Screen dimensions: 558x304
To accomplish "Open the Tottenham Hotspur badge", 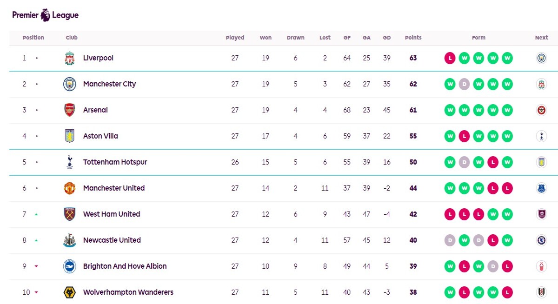I will click(69, 162).
